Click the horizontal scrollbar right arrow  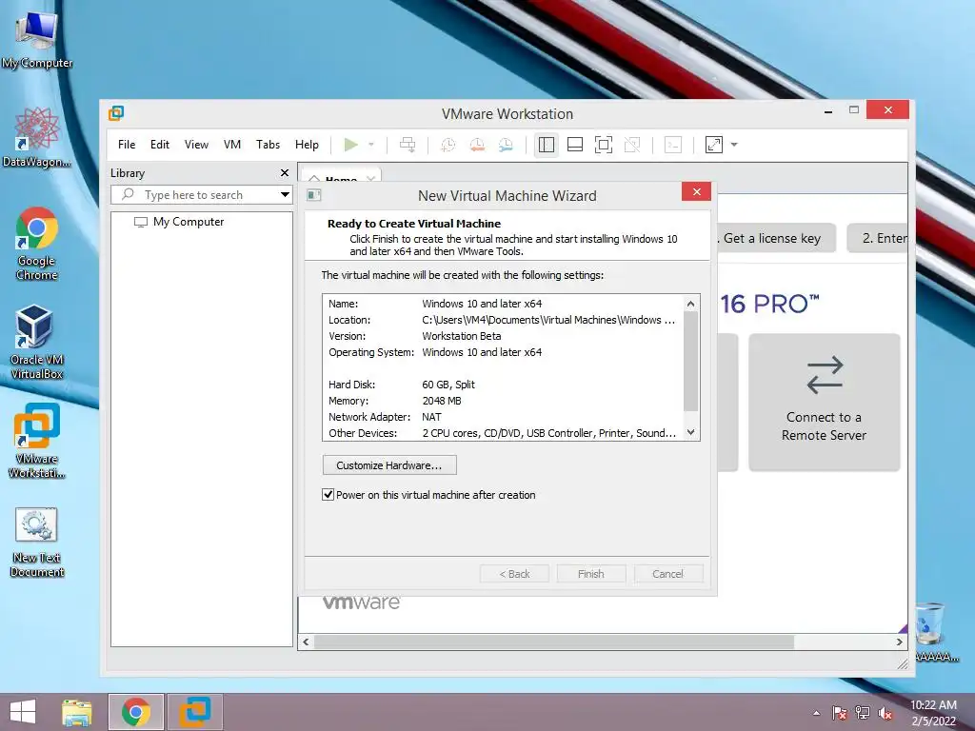coord(899,642)
